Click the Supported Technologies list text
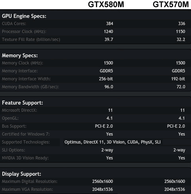 point(113,142)
